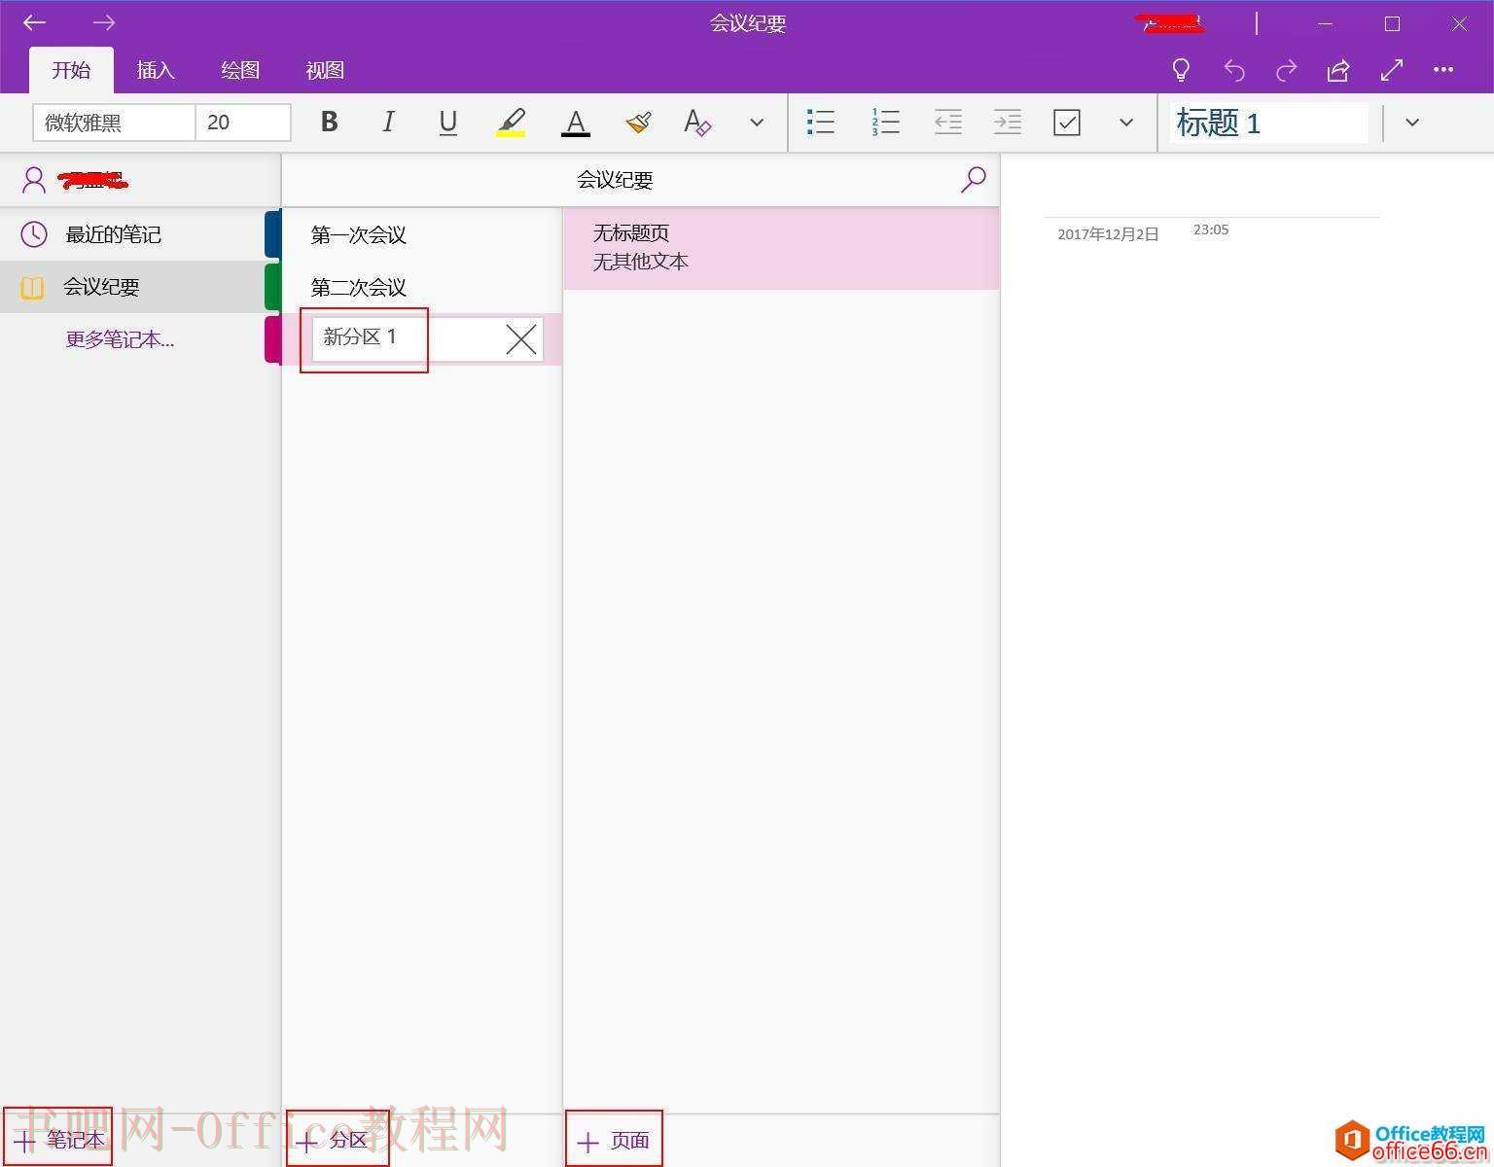Open the 更多笔记本... link

(x=120, y=339)
